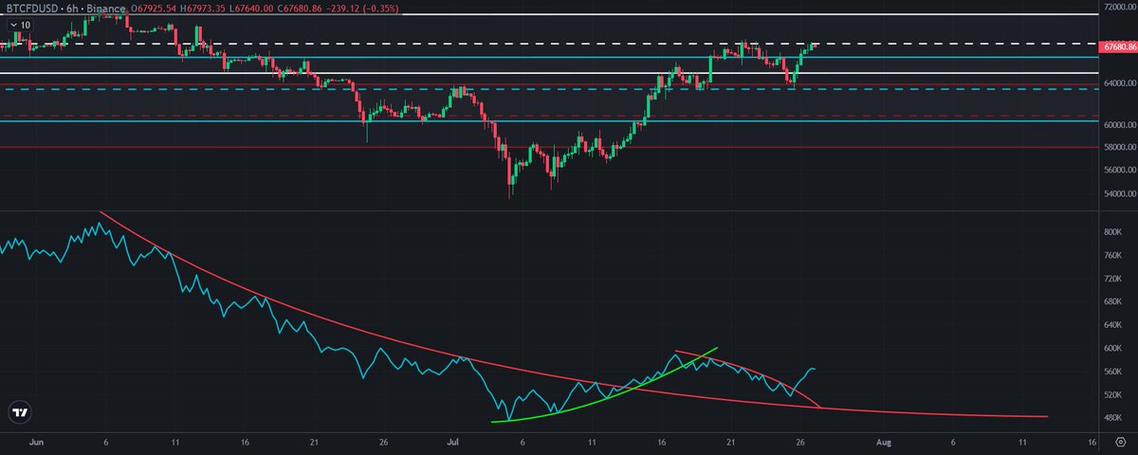Click the 720K indicator axis label
This screenshot has width=1138, height=455.
(1114, 279)
